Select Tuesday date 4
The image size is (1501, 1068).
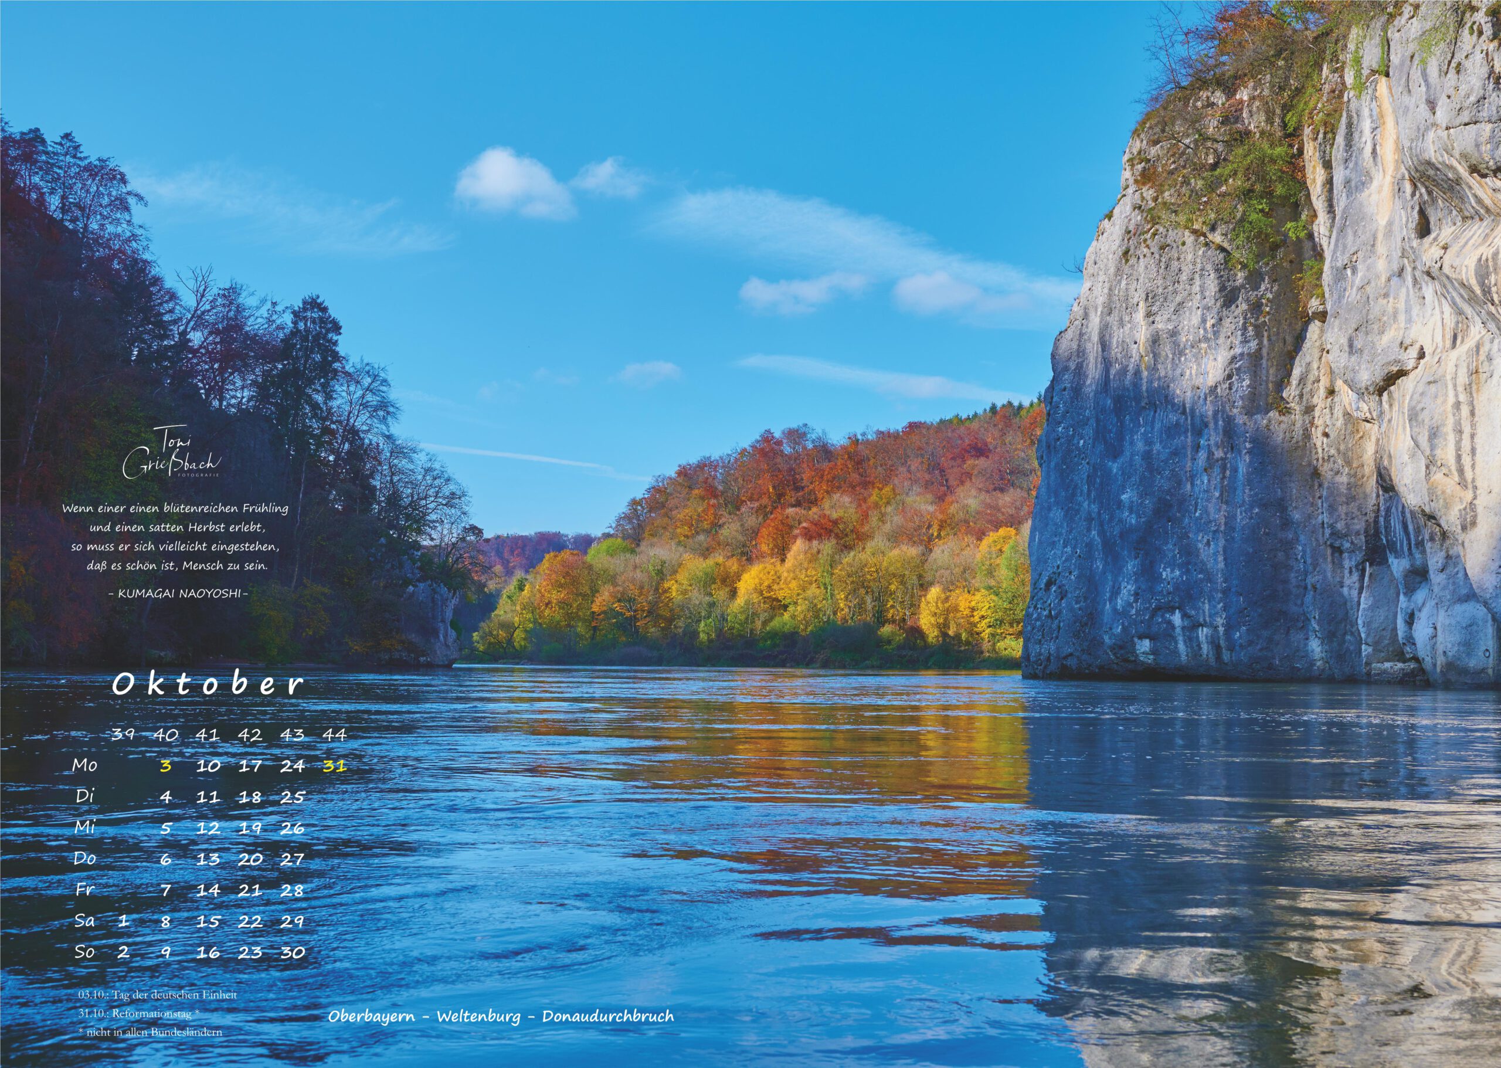pyautogui.click(x=166, y=797)
